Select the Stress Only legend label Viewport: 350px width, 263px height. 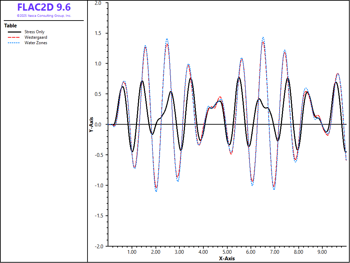tap(34, 32)
